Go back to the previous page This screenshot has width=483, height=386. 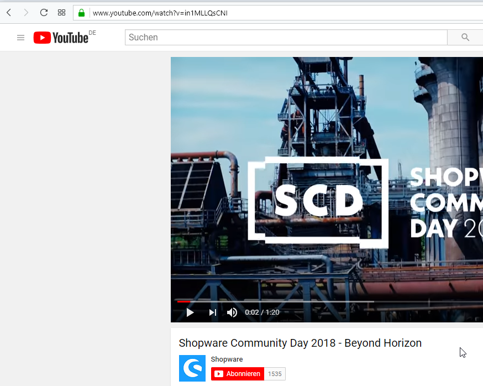9,13
